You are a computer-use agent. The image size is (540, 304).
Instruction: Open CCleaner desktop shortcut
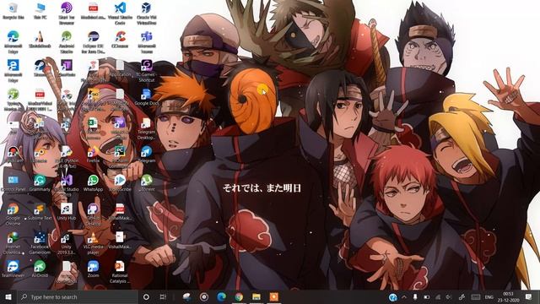[120, 40]
